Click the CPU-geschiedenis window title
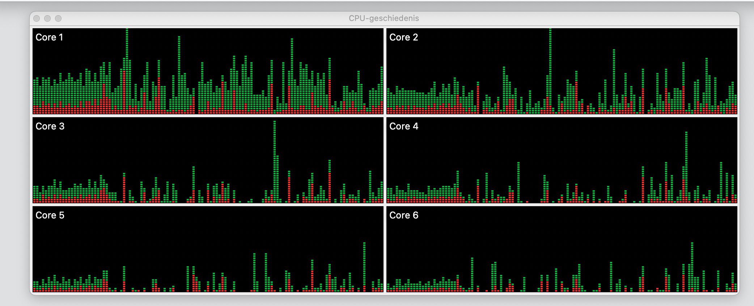This screenshot has height=306, width=754. (384, 18)
